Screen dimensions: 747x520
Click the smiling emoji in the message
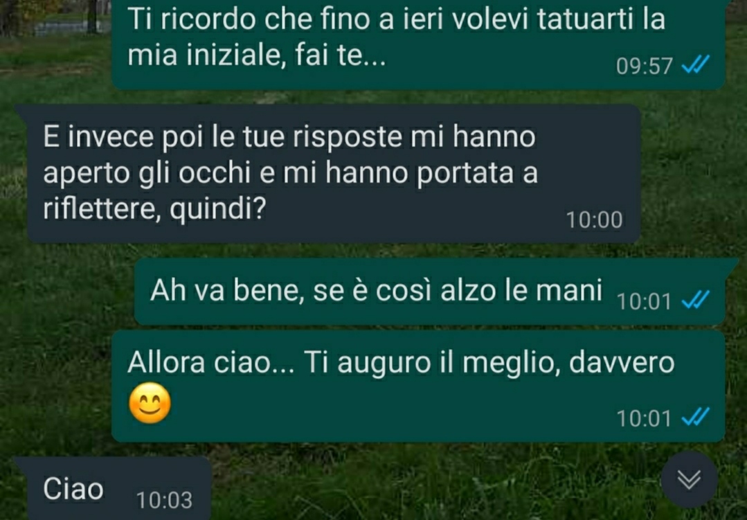pyautogui.click(x=150, y=403)
